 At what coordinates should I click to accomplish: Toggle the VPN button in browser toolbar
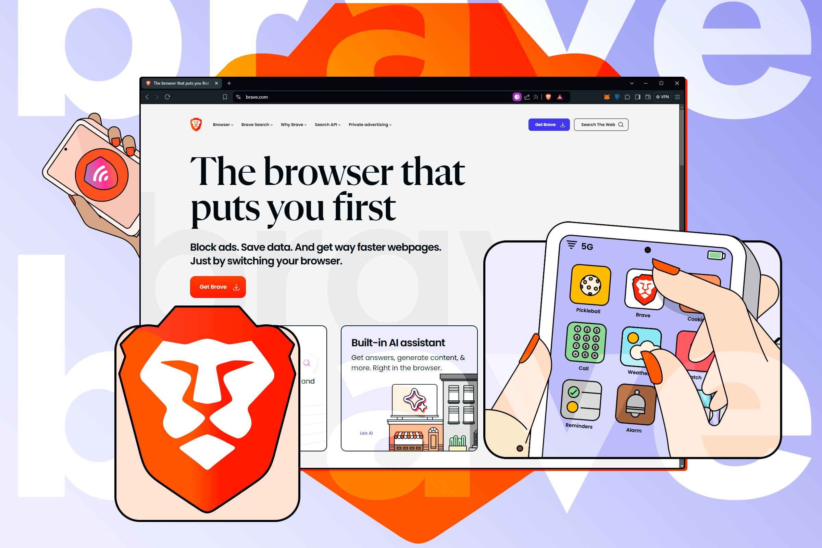click(x=667, y=97)
